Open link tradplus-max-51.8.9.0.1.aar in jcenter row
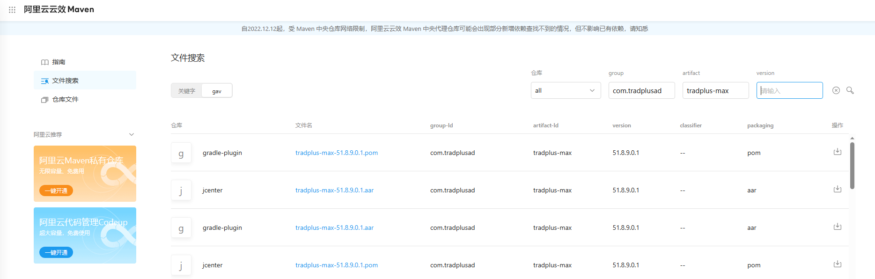 pyautogui.click(x=334, y=190)
